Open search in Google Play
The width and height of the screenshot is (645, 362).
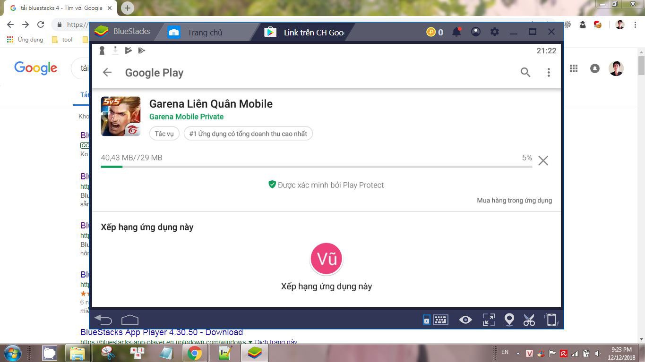point(525,72)
